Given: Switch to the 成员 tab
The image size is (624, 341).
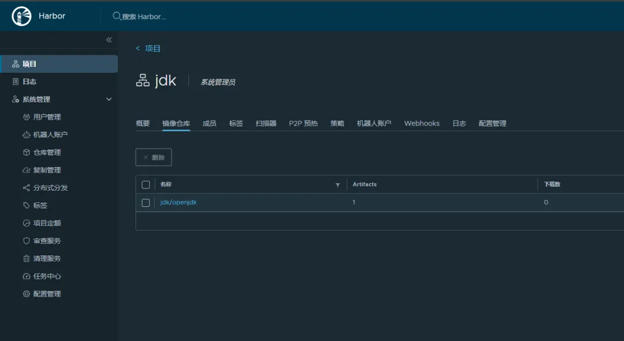Looking at the screenshot, I should click(x=209, y=123).
